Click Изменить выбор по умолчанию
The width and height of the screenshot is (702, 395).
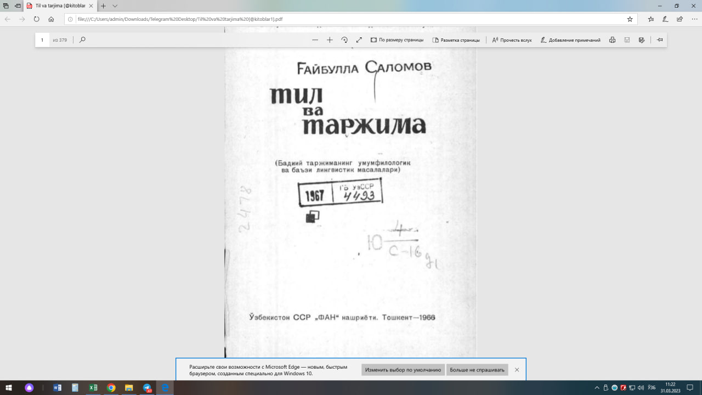point(403,370)
